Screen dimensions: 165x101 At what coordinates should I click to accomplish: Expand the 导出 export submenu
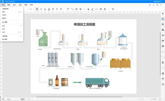coord(12,26)
